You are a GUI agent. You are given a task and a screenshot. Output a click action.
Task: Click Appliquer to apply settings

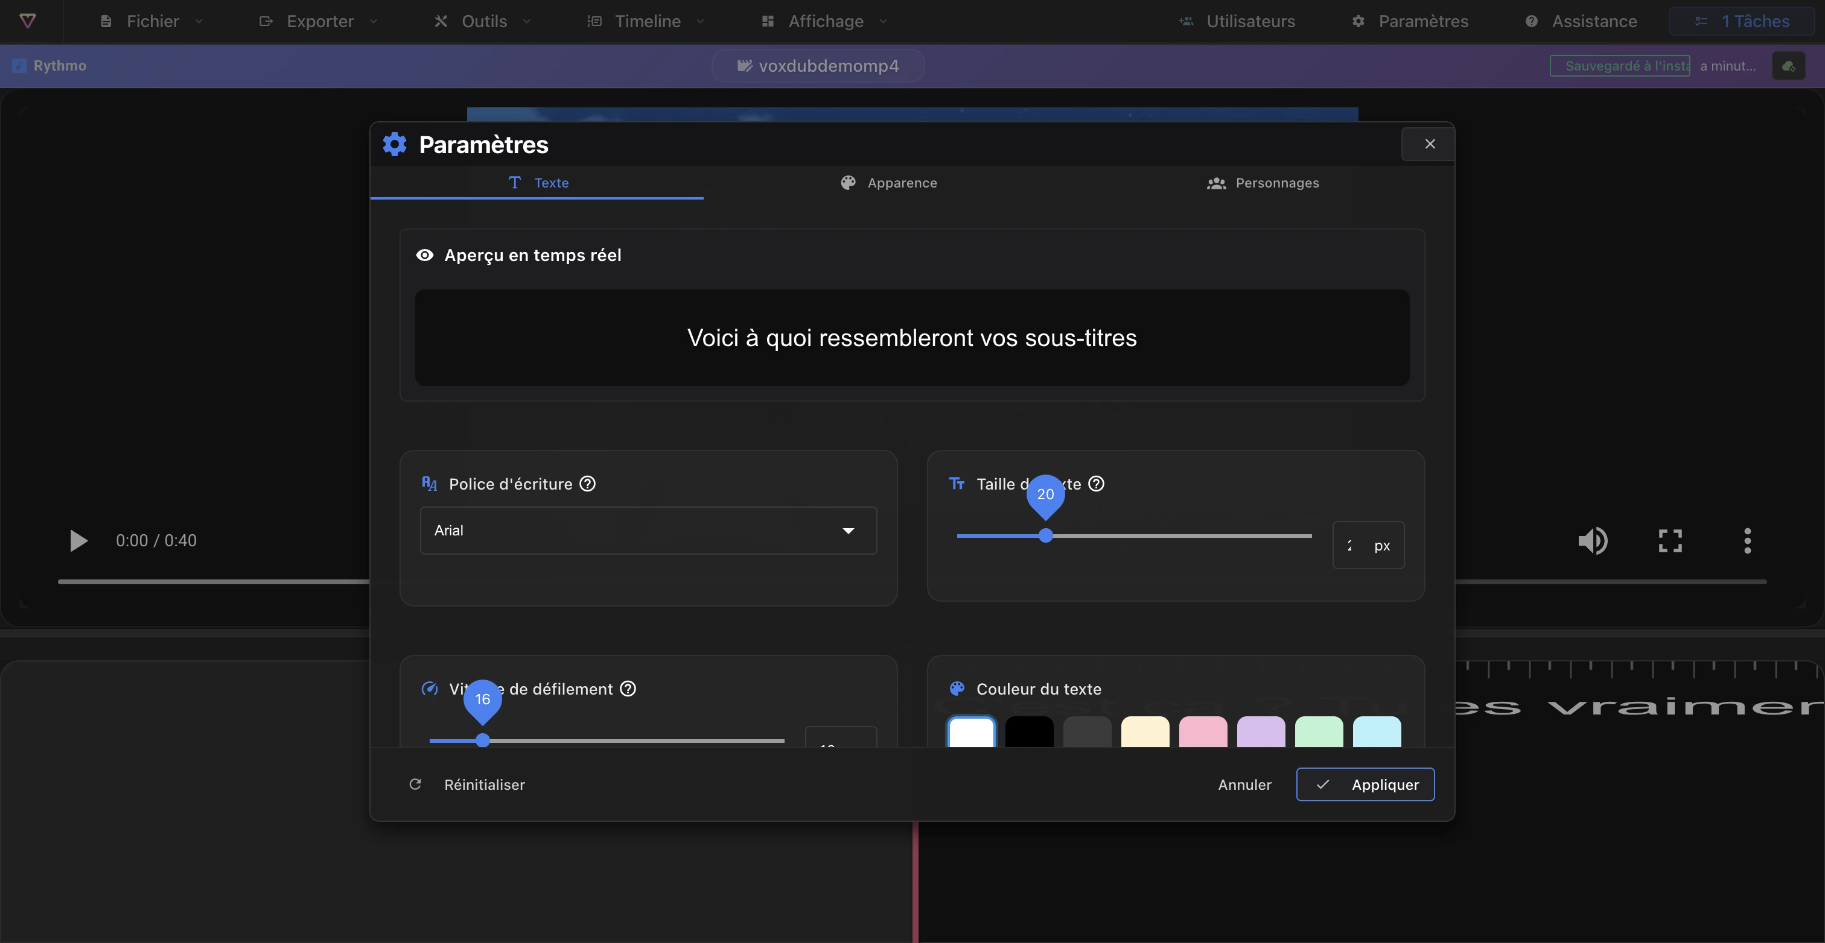[1365, 784]
